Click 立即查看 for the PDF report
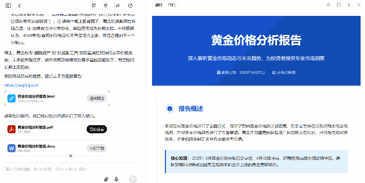Viewport: 365px width, 183px height. [96, 129]
